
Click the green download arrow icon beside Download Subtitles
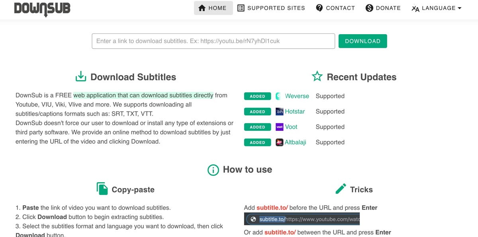click(81, 76)
